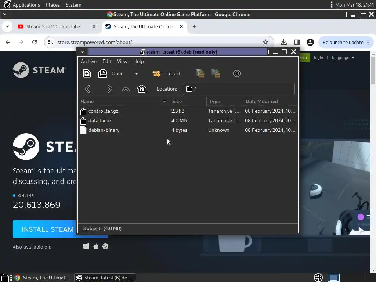Click the Steam logo in the page header
The height and width of the screenshot is (282, 376).
(39, 70)
